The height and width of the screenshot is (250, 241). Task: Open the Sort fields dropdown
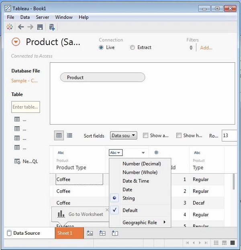point(123,135)
